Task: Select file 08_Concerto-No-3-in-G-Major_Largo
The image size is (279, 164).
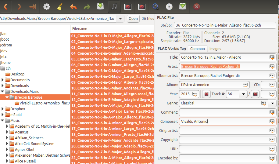Action: point(112,76)
